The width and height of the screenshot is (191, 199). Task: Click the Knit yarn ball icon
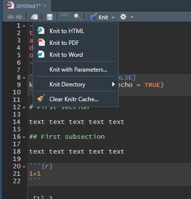[x=93, y=17]
